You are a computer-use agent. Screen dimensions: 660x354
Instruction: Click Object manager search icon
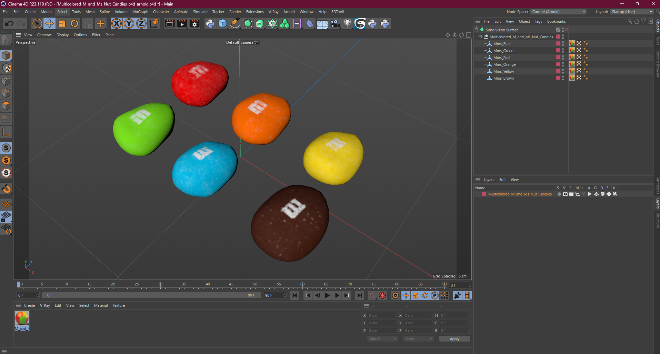click(630, 21)
